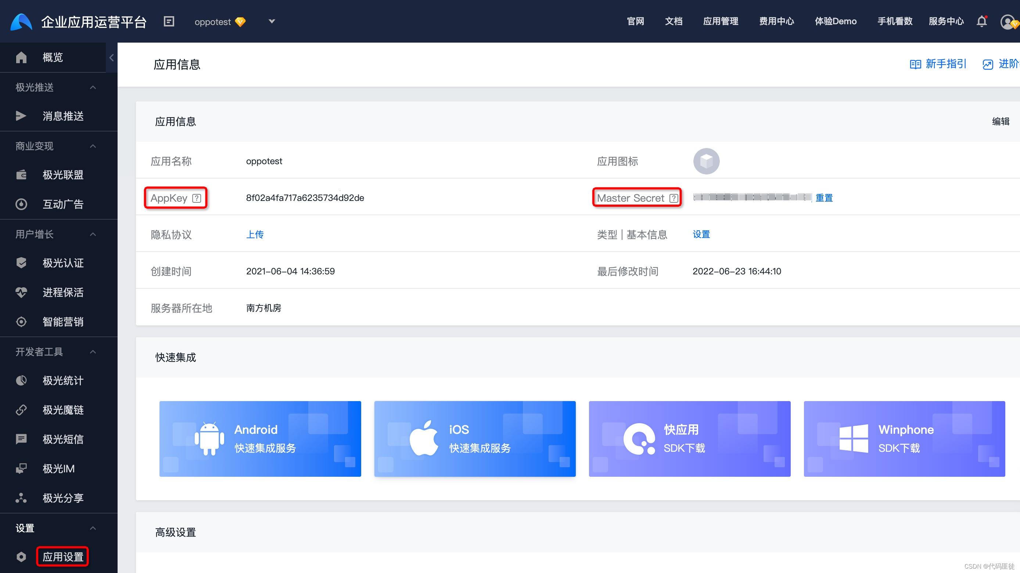This screenshot has width=1020, height=573.
Task: Click the app icon placeholder image
Action: coord(707,162)
